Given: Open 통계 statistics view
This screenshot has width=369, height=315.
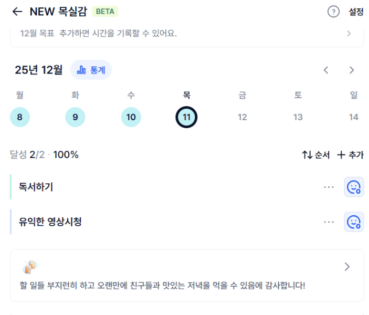Looking at the screenshot, I should point(91,70).
